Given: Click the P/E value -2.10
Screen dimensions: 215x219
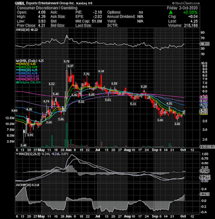Looking at the screenshot, I should (x=98, y=13).
